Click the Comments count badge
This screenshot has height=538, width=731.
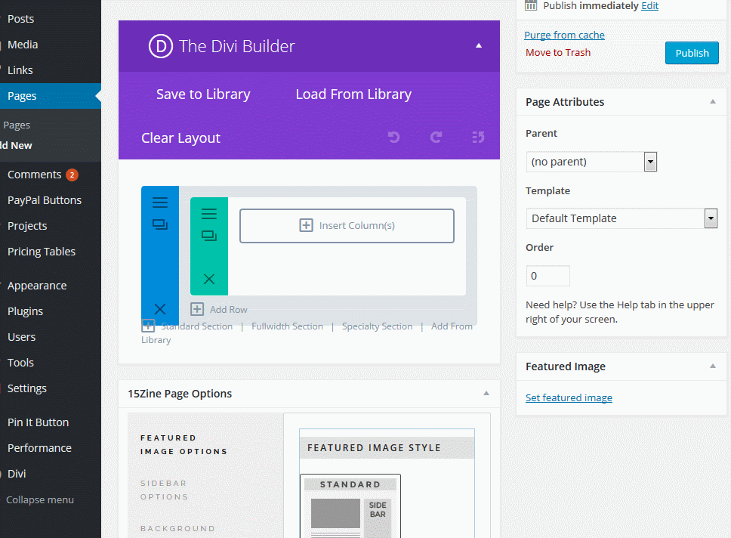point(72,175)
